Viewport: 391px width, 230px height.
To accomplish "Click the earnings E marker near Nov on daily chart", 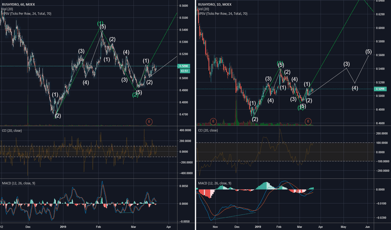I will (213, 121).
